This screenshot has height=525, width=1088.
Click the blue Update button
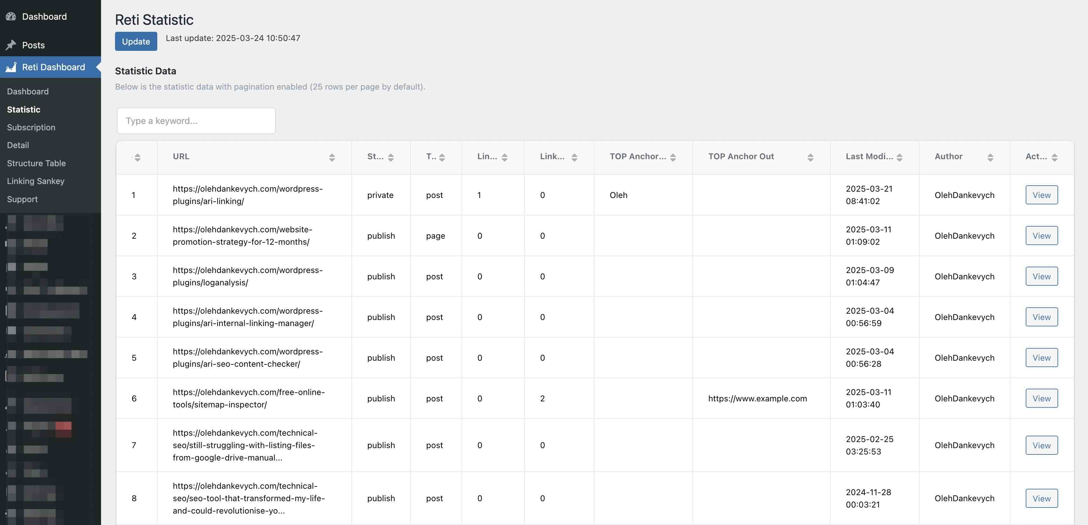136,41
